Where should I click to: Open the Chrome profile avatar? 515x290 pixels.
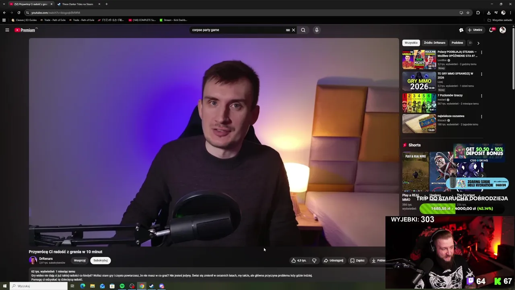point(503,12)
